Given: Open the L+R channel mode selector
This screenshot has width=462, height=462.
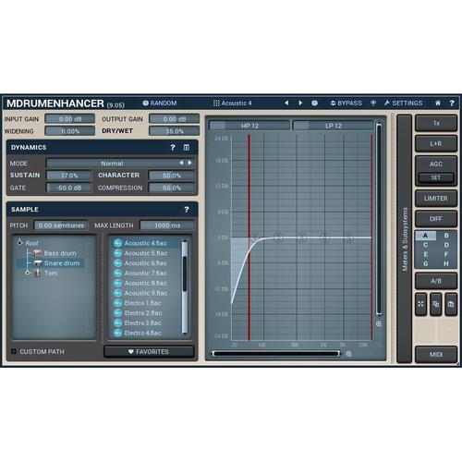Looking at the screenshot, I should click(436, 143).
